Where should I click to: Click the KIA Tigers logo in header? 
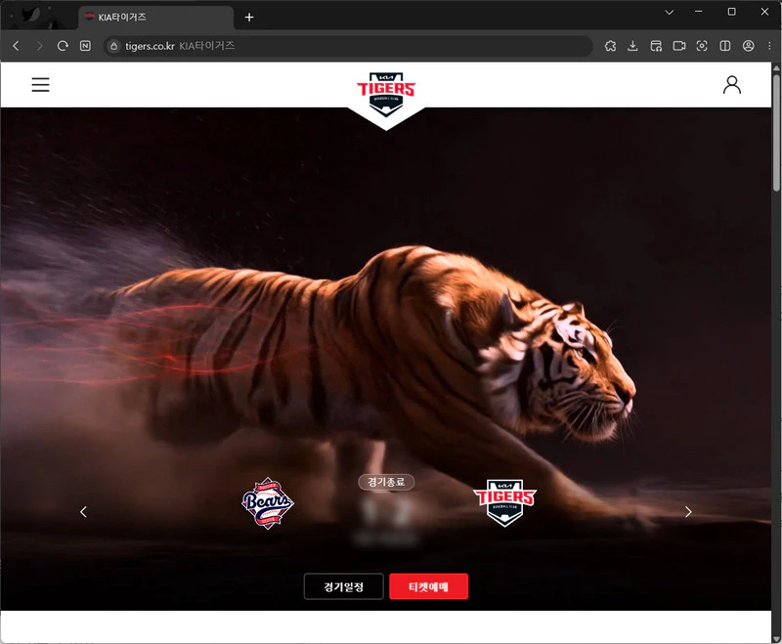386,95
